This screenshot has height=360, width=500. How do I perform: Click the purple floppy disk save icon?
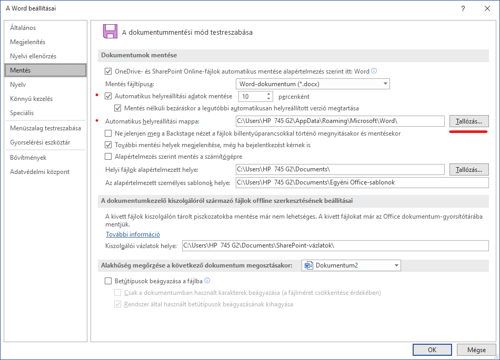[110, 32]
